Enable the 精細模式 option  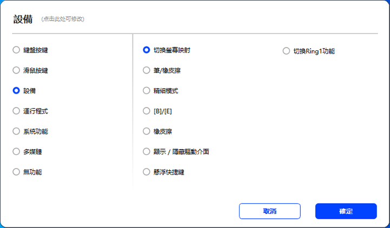coord(146,91)
